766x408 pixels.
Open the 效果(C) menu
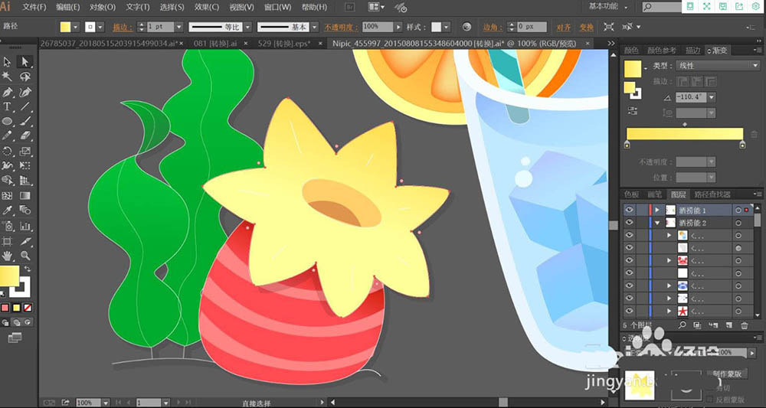[x=207, y=7]
